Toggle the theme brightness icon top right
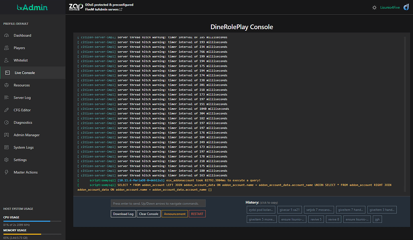Image resolution: width=413 pixels, height=240 pixels. click(x=374, y=7)
